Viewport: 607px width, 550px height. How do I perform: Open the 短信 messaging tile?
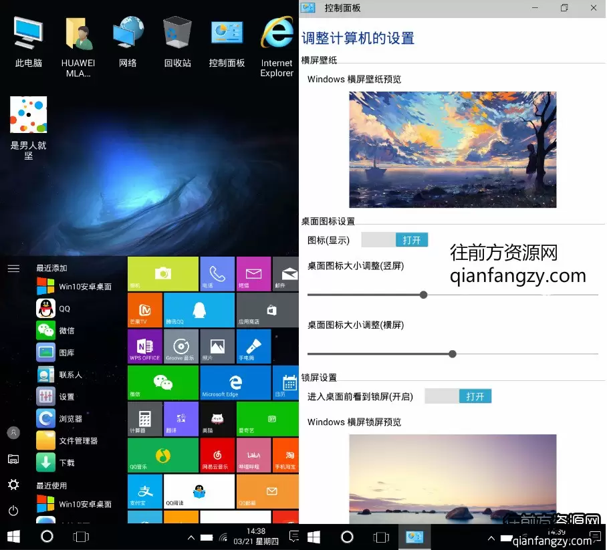(253, 273)
